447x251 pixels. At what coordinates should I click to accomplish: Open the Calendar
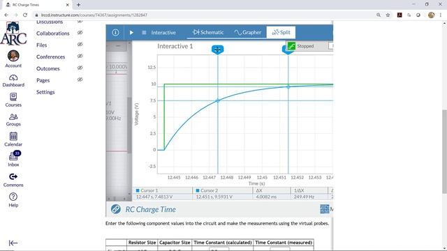click(x=13, y=139)
